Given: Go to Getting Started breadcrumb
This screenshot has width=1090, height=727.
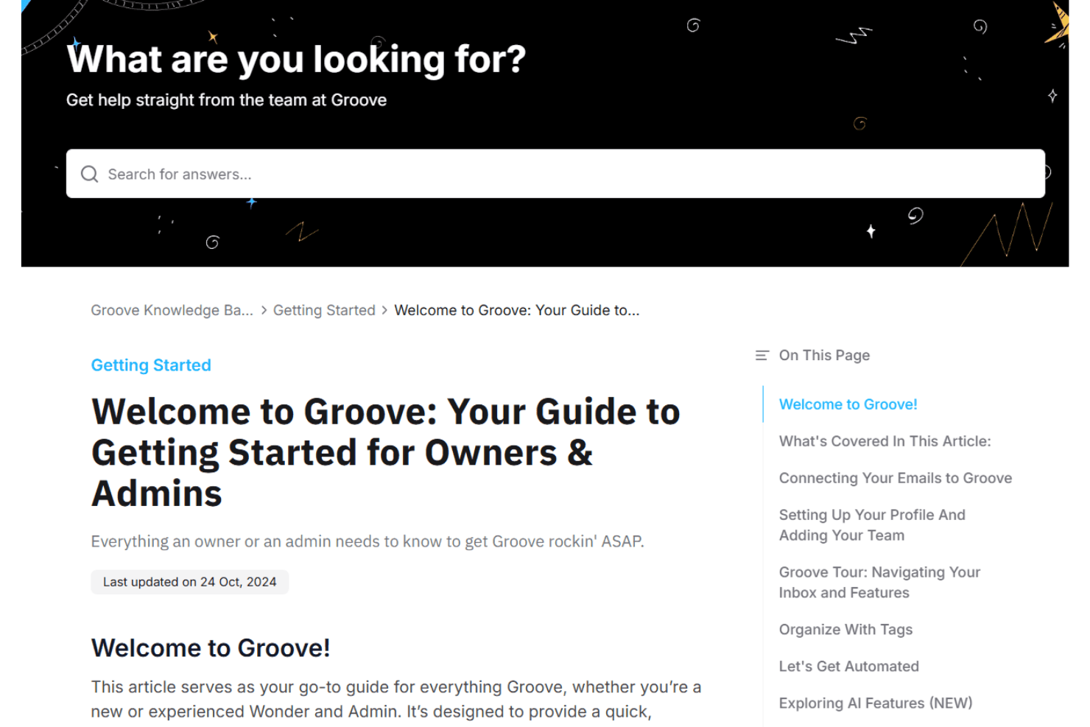Looking at the screenshot, I should click(324, 310).
